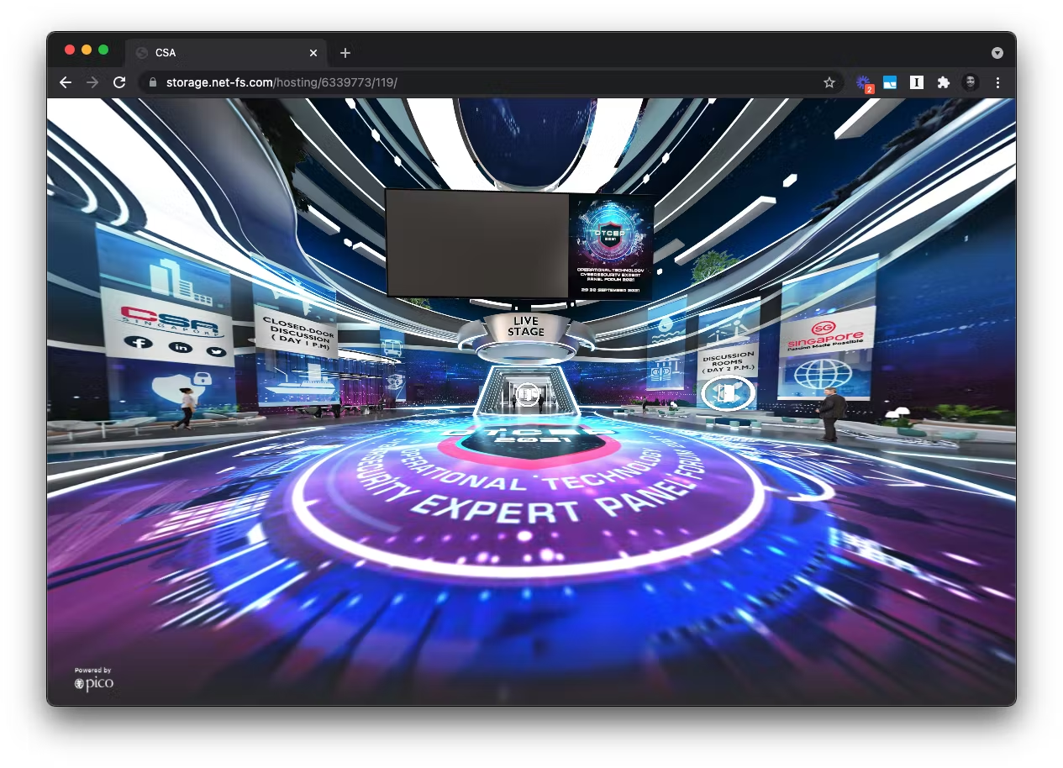
Task: Select the CSA browser tab
Action: pos(227,52)
